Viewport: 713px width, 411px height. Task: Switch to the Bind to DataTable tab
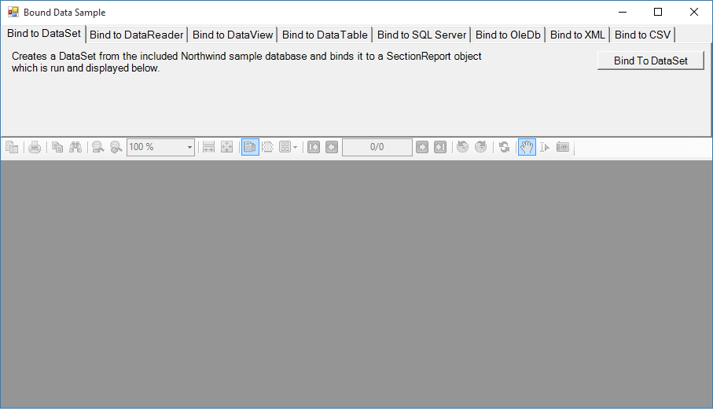pos(325,35)
